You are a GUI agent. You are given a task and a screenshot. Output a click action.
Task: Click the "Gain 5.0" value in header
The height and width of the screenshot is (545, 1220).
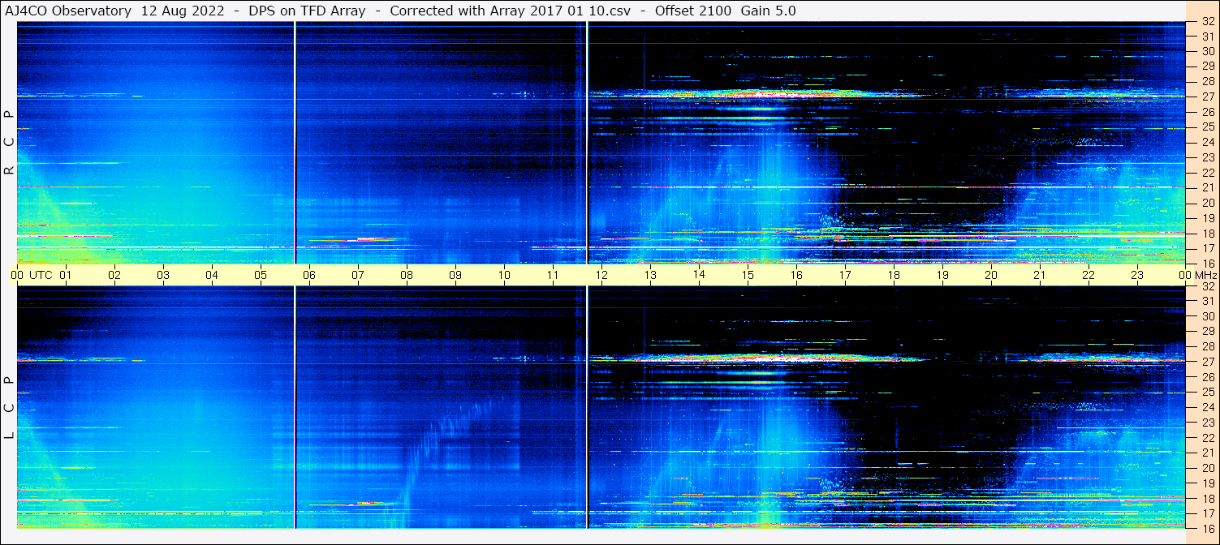pos(768,11)
